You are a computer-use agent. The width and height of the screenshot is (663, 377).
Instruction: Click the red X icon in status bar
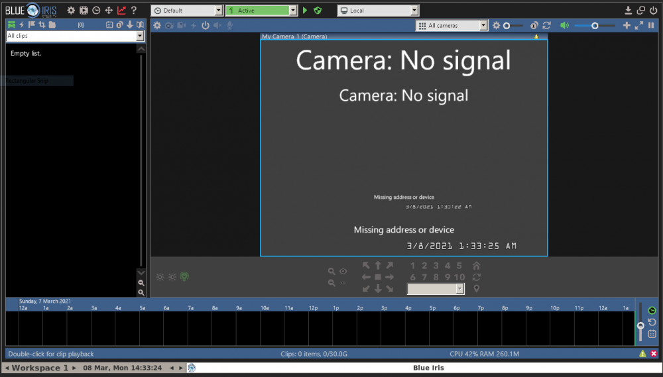pos(654,354)
